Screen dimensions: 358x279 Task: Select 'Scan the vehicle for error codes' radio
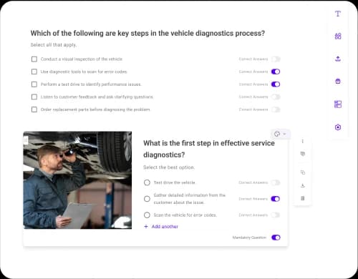(x=147, y=215)
